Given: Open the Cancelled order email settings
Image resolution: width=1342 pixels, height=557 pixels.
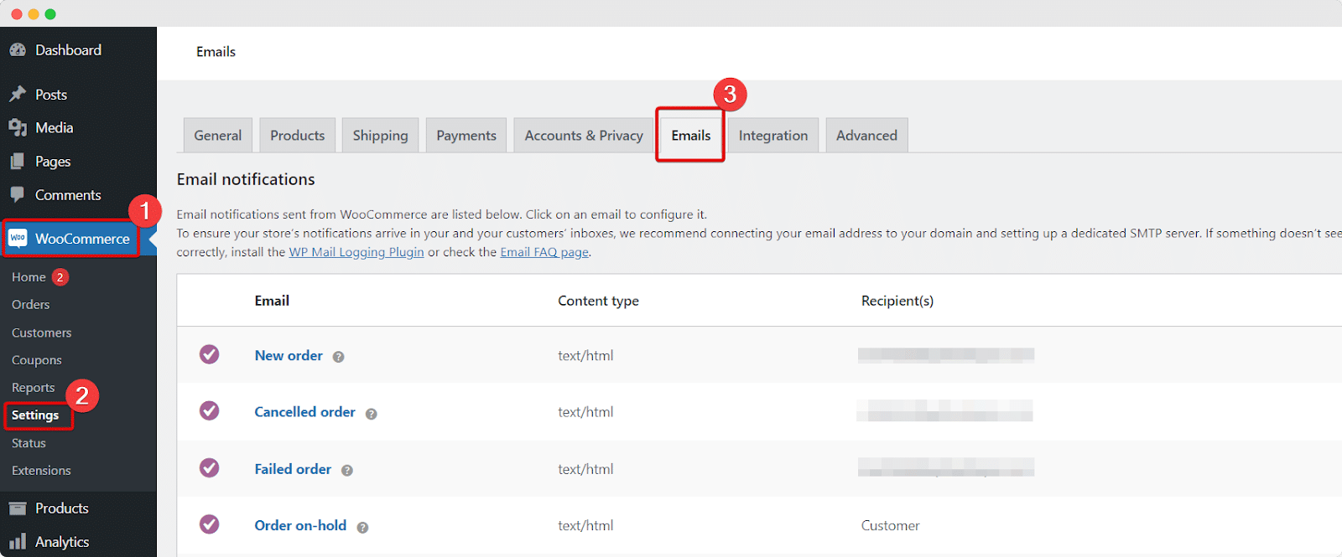Looking at the screenshot, I should 305,412.
